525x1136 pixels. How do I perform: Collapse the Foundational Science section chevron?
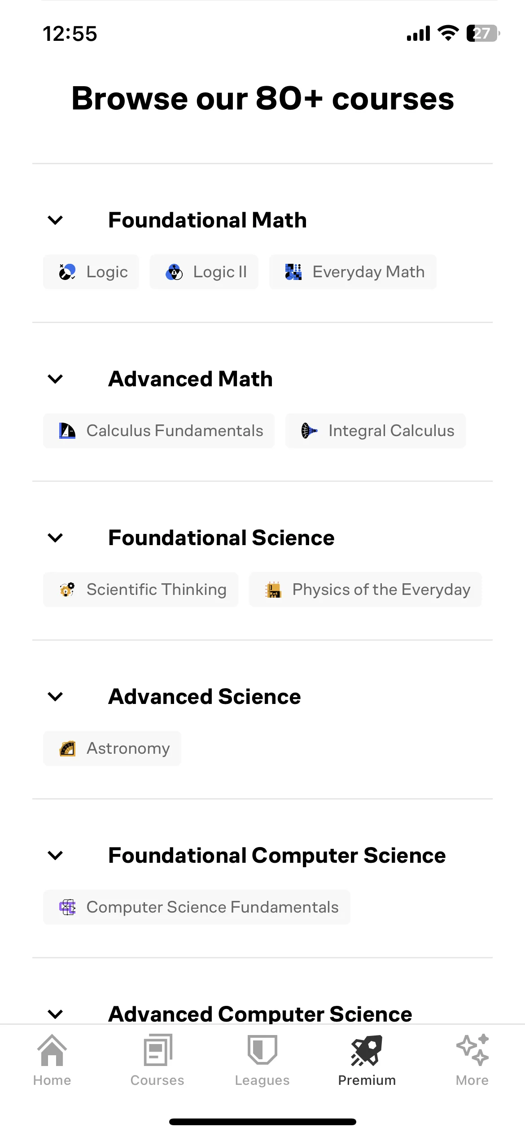tap(55, 538)
